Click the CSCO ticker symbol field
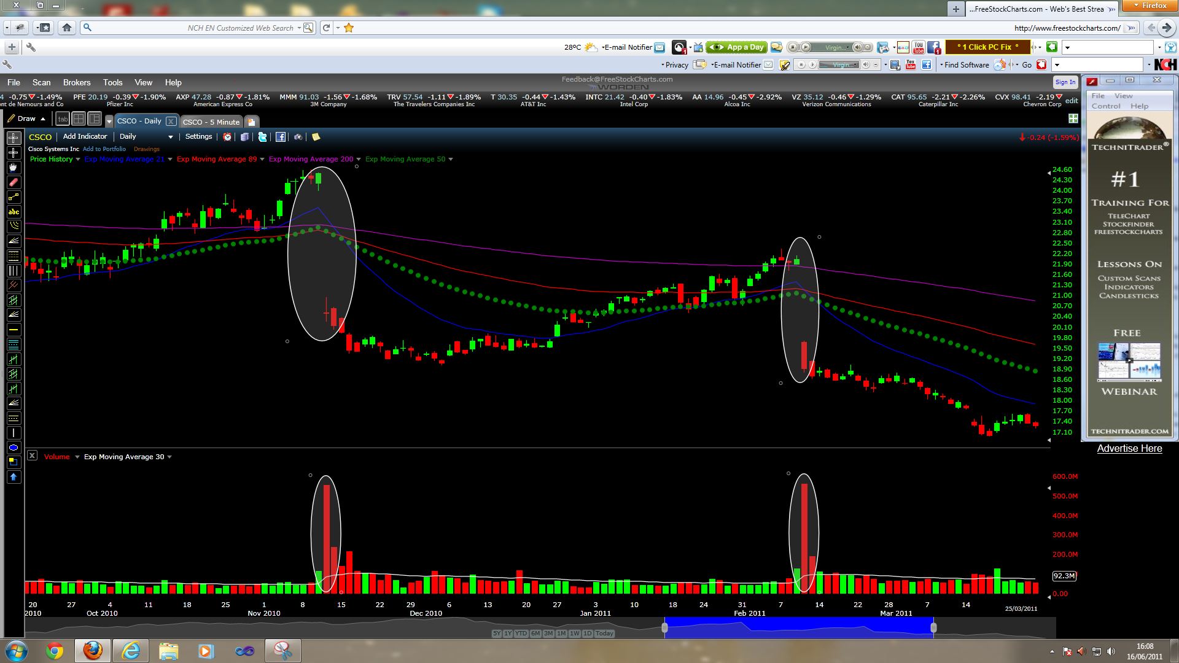Viewport: 1179px width, 663px height. [41, 137]
